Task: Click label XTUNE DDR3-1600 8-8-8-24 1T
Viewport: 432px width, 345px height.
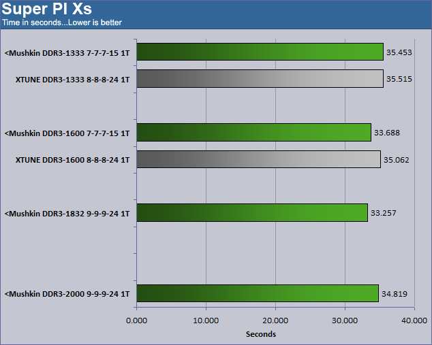Action: 72,160
